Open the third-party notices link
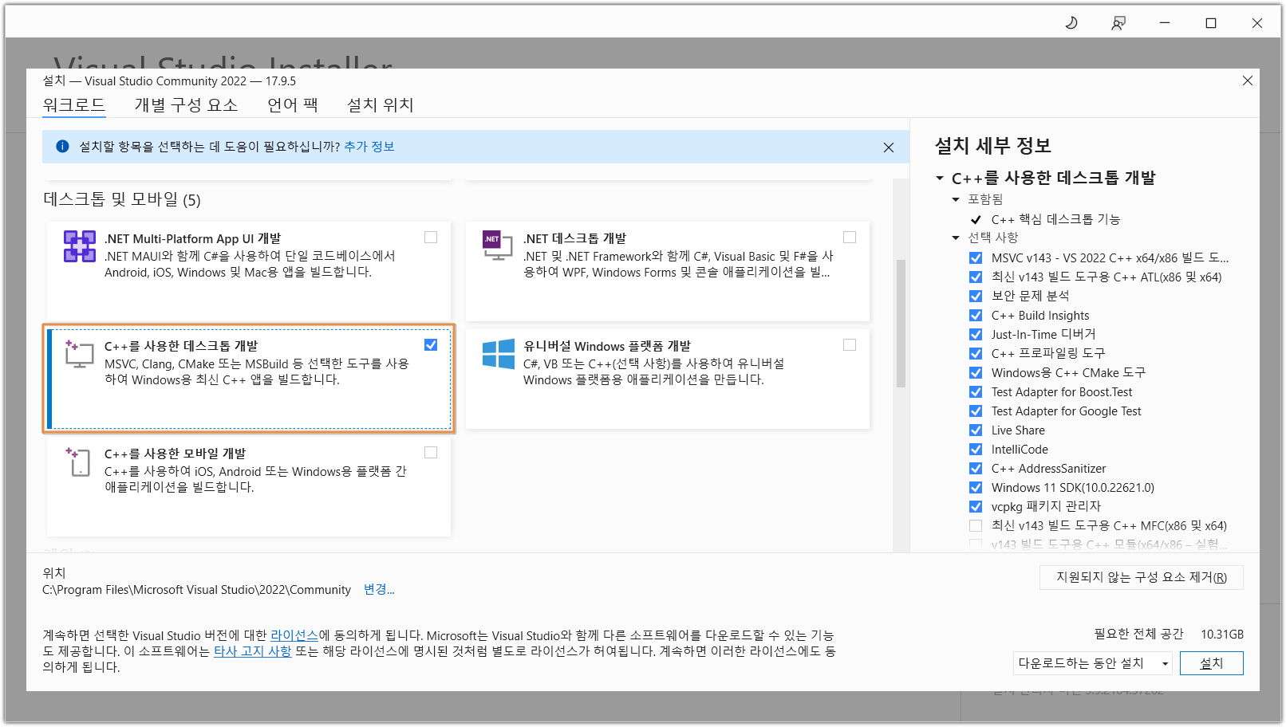 (x=252, y=651)
